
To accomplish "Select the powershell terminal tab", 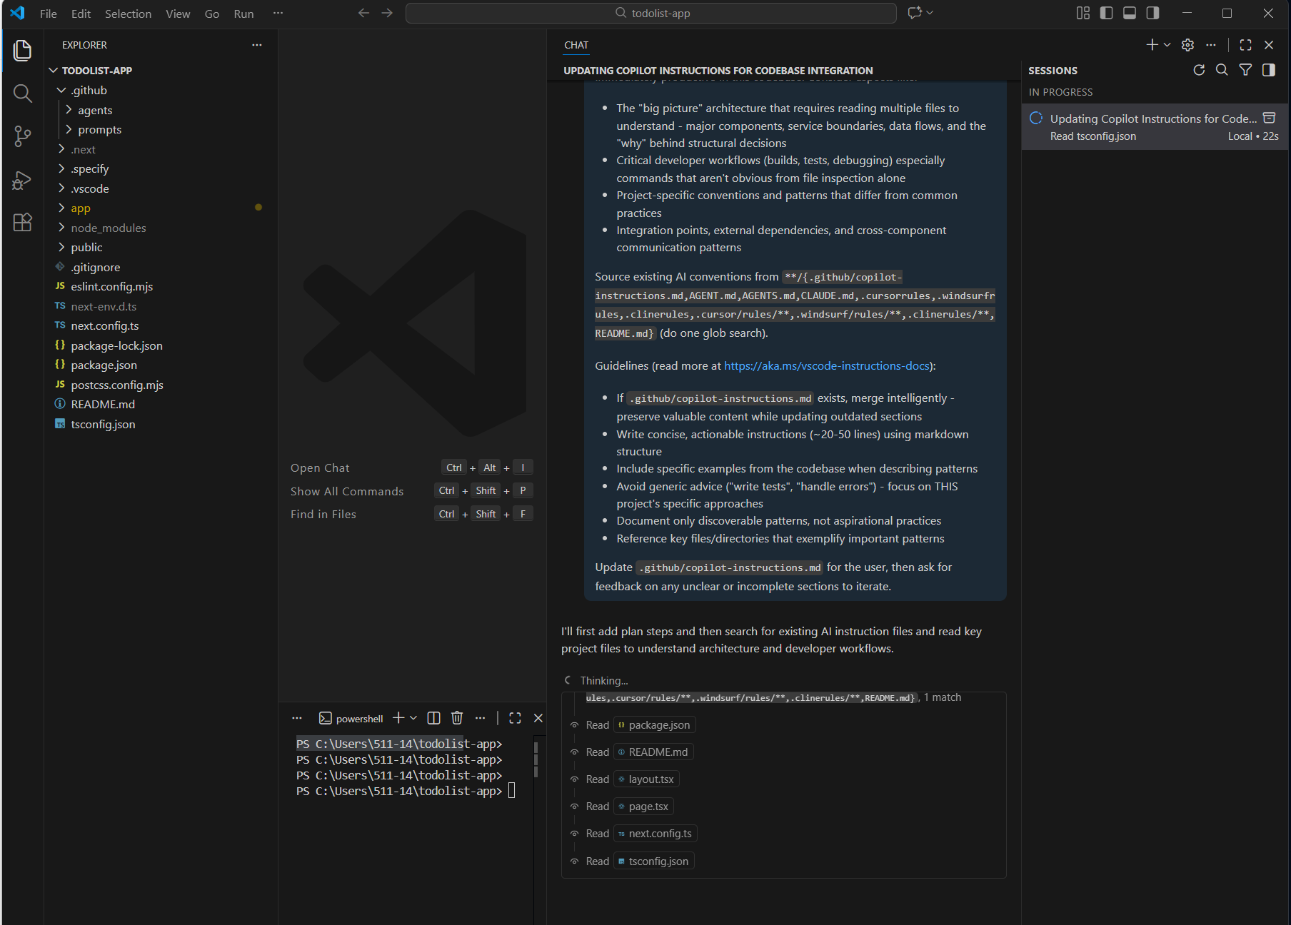I will pyautogui.click(x=351, y=718).
